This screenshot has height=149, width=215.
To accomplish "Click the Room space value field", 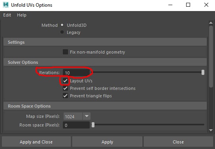I will click(x=76, y=125).
